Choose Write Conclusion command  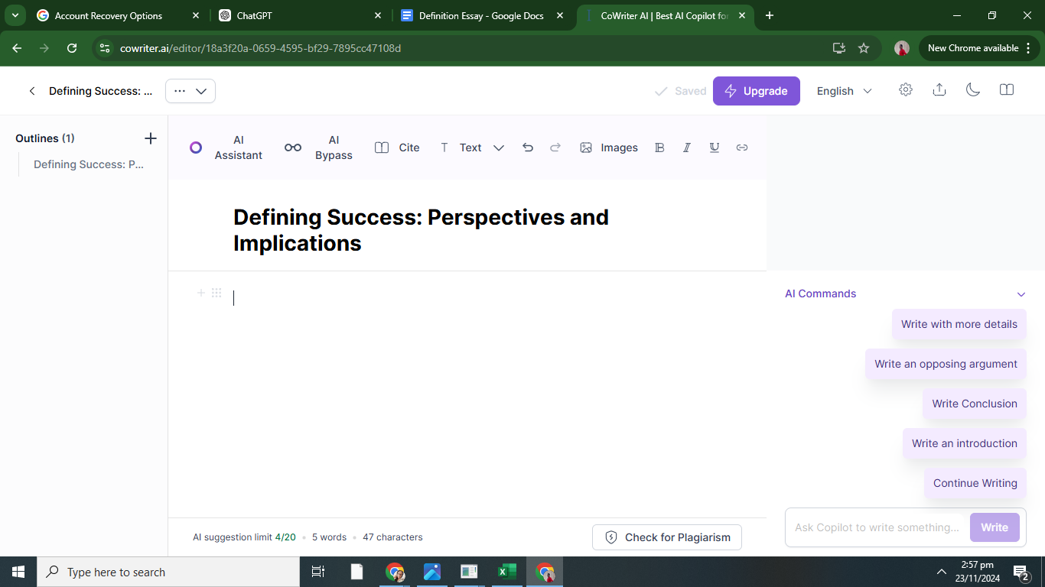(975, 404)
